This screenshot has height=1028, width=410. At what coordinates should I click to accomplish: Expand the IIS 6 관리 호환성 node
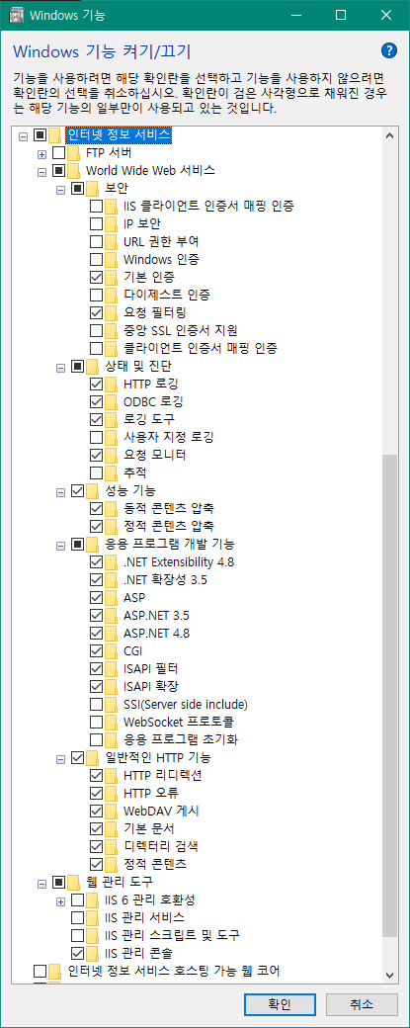click(61, 900)
